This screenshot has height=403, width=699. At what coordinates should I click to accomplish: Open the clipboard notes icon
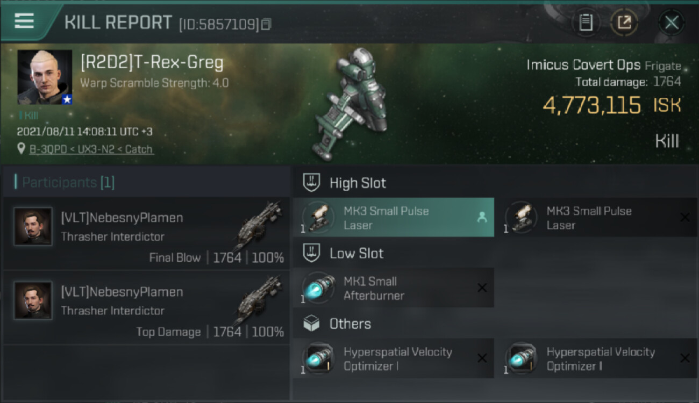pos(586,23)
